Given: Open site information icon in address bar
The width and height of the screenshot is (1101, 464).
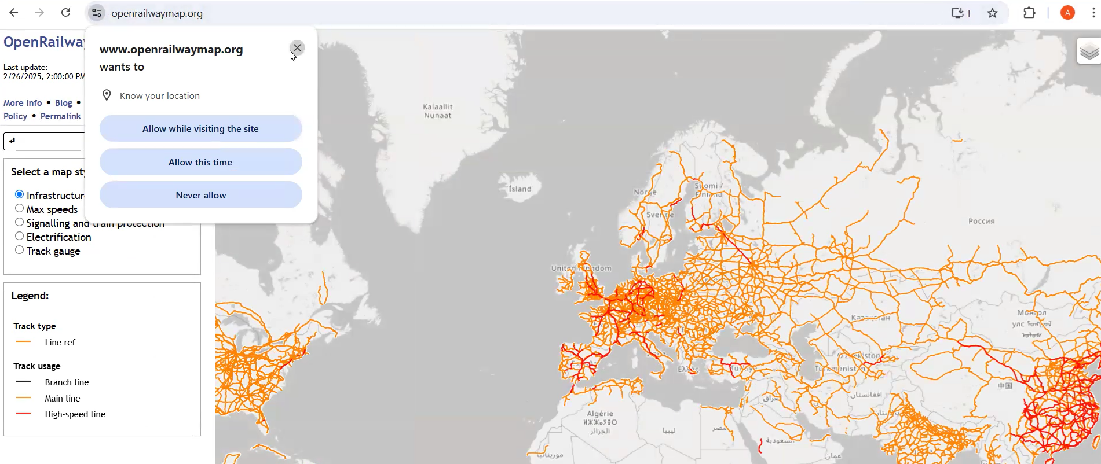Looking at the screenshot, I should pos(97,13).
